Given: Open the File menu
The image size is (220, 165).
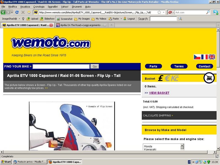Looking at the screenshot, I should pos(3,7).
